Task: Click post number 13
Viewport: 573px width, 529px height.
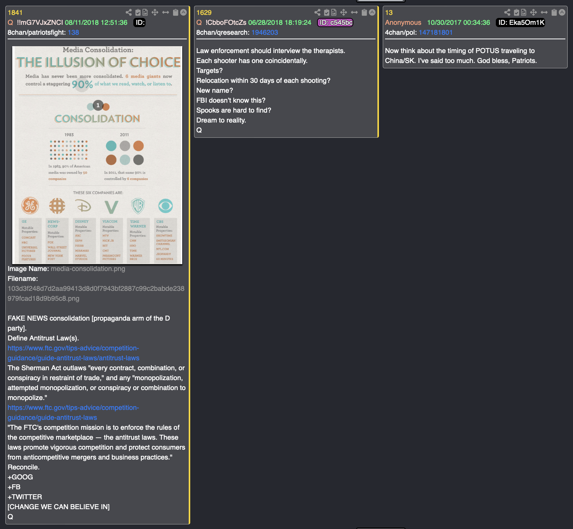Action: (389, 13)
